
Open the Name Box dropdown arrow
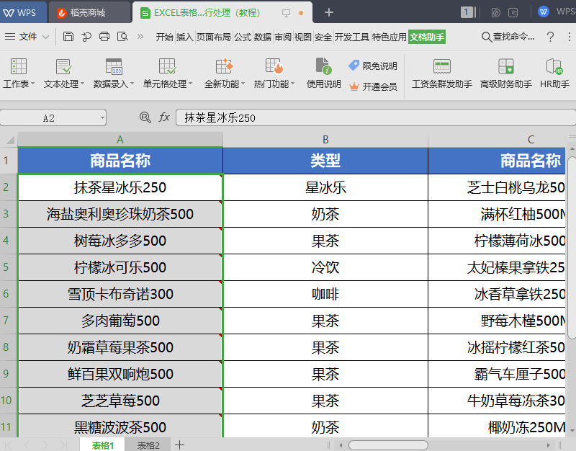click(102, 118)
